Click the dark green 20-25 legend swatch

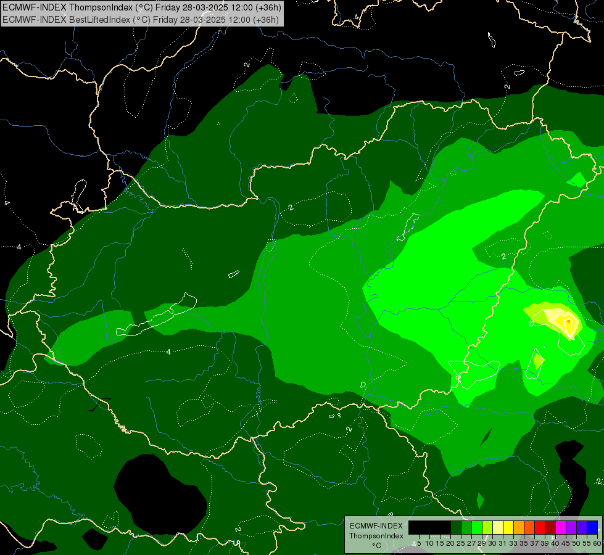456,527
